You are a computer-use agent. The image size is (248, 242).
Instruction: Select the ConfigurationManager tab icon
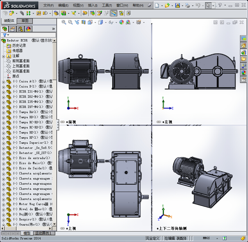point(20,29)
